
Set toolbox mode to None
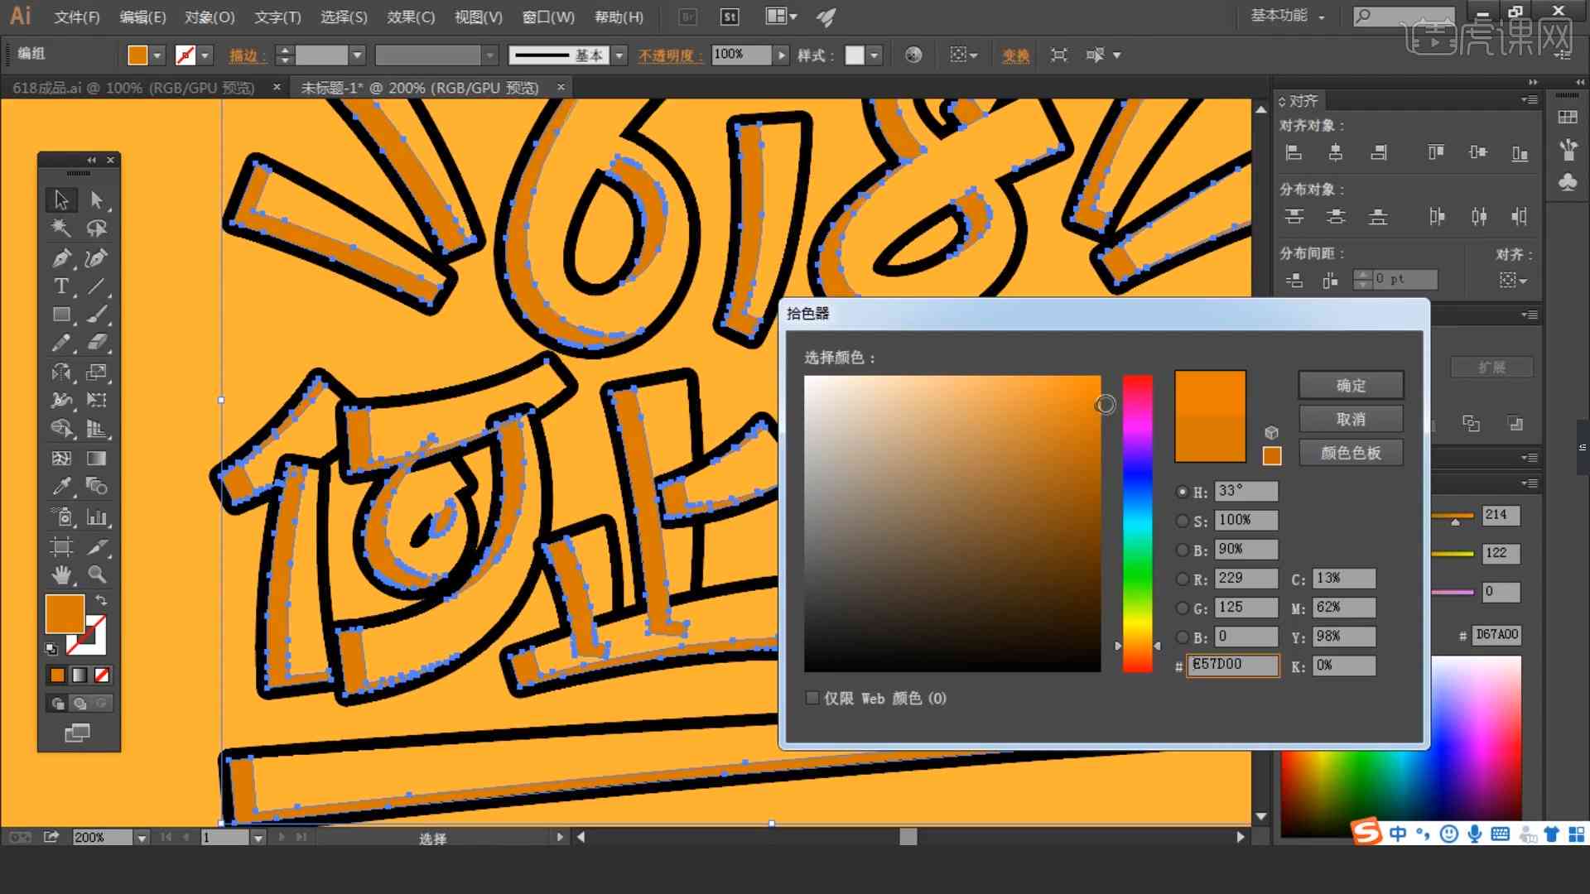click(x=102, y=675)
